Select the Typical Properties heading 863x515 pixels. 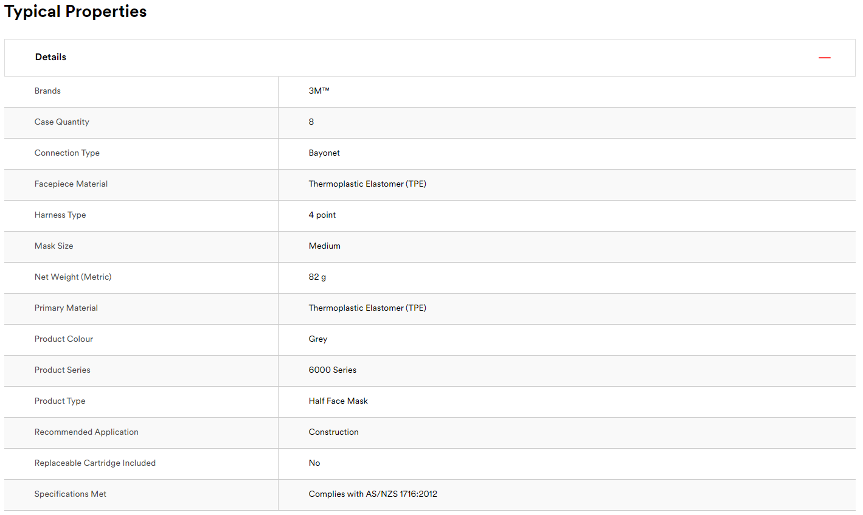coord(75,12)
